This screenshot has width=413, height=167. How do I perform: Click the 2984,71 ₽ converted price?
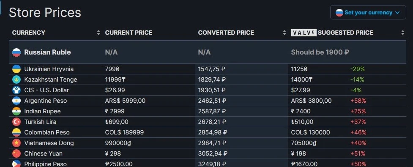pyautogui.click(x=212, y=143)
